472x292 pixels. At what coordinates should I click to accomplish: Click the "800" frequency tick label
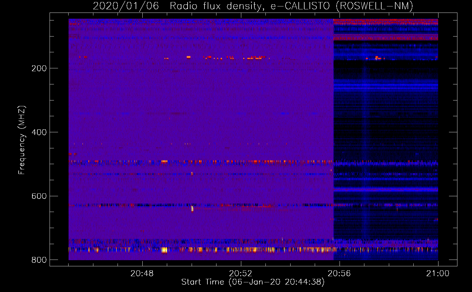coord(39,260)
